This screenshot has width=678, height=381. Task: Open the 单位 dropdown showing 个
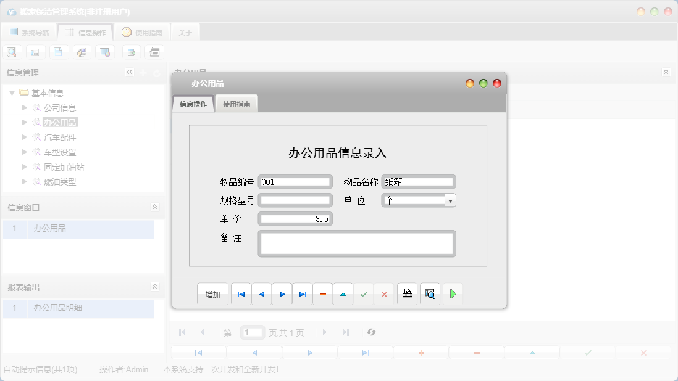(x=450, y=200)
